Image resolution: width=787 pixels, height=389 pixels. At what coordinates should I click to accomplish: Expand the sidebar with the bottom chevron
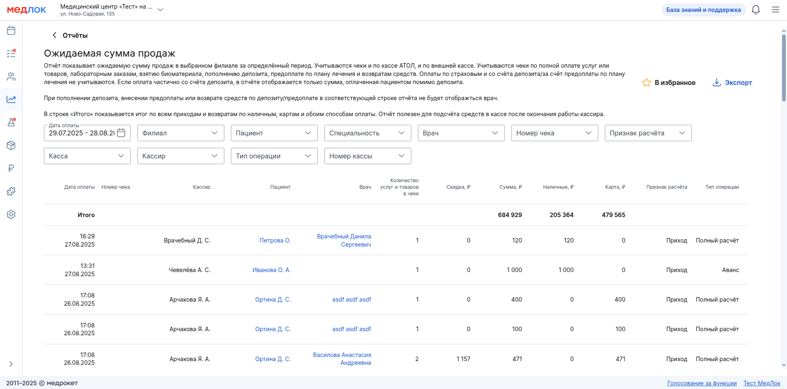tap(11, 364)
